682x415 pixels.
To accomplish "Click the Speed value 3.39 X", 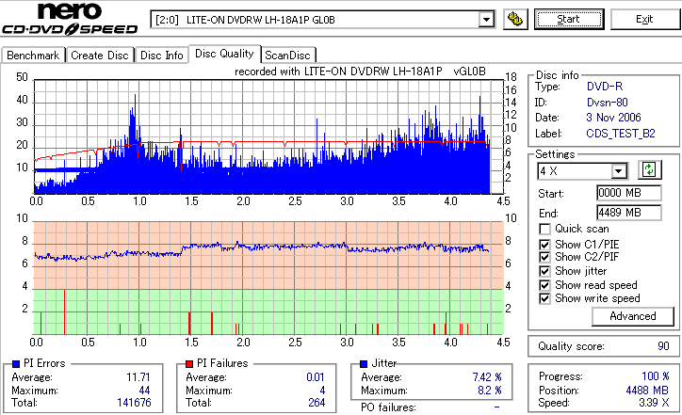I will tap(654, 403).
